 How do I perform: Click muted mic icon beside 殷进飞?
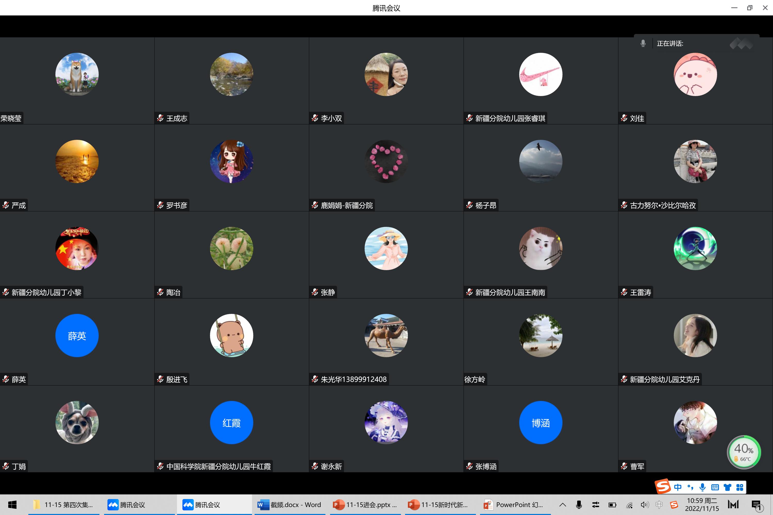160,379
